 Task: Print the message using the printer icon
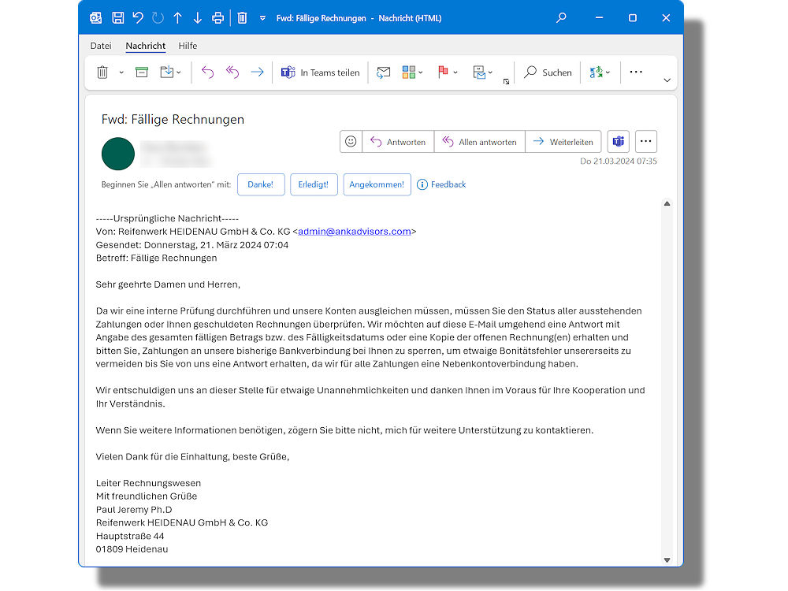pyautogui.click(x=217, y=18)
